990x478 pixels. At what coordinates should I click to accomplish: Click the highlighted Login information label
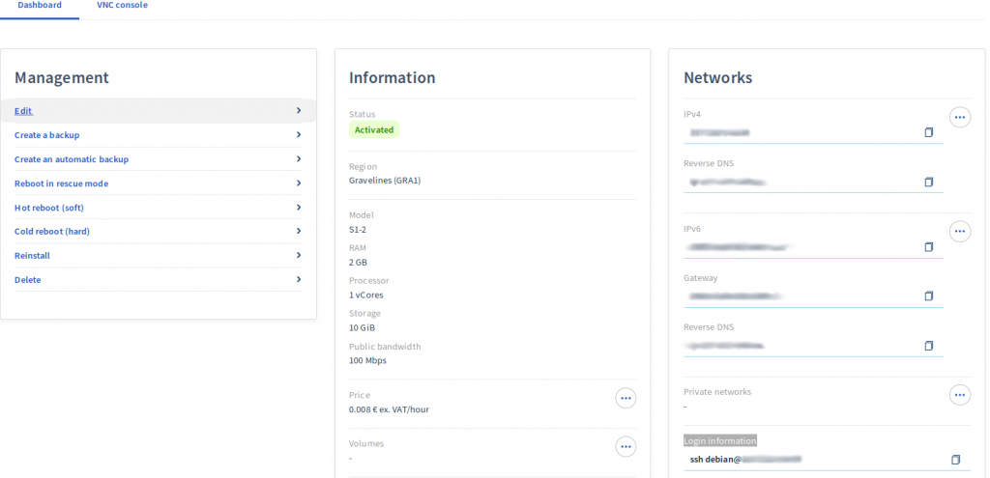click(720, 440)
